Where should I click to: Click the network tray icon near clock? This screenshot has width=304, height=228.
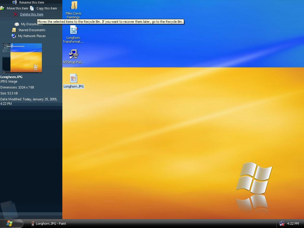[x=282, y=224]
